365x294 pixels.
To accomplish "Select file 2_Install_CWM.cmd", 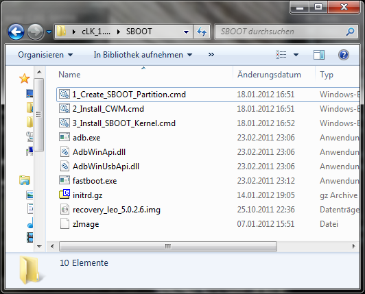I will point(108,109).
